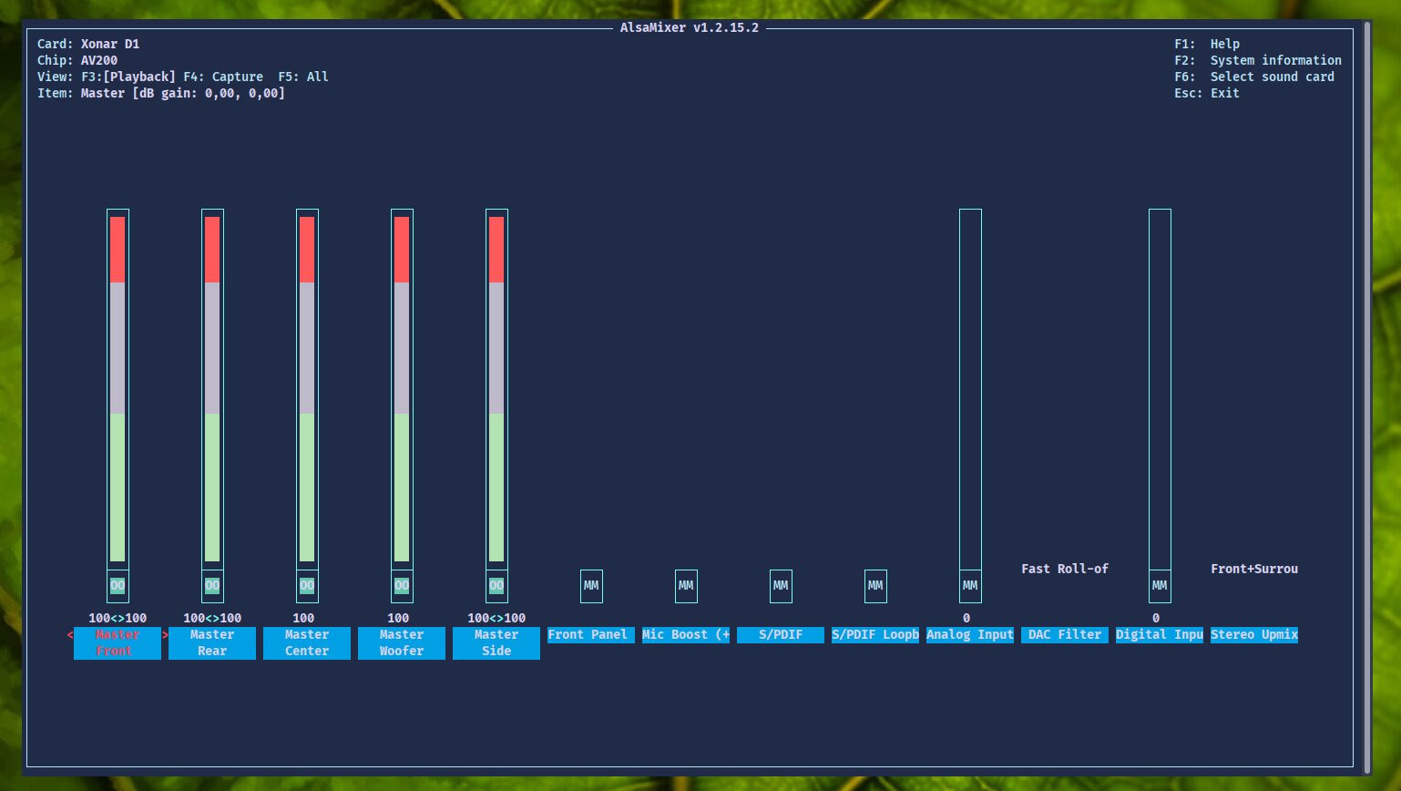Select the Master Woofer control label
Screen dimensions: 1401x791
[402, 643]
